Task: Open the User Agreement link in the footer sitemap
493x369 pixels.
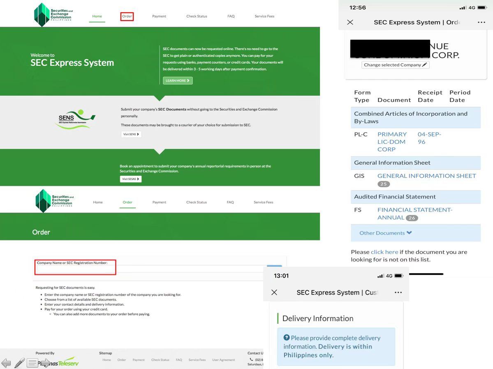Action: tap(224, 360)
